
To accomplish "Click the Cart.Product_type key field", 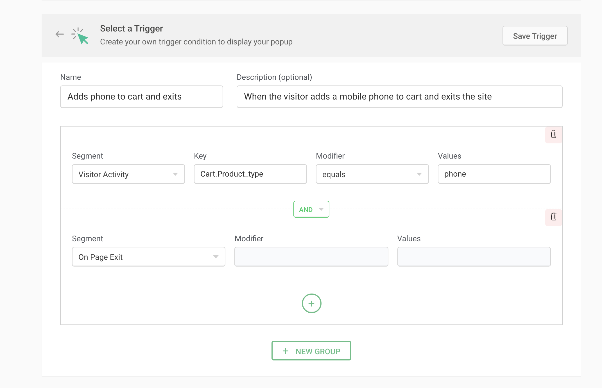I will [x=250, y=174].
